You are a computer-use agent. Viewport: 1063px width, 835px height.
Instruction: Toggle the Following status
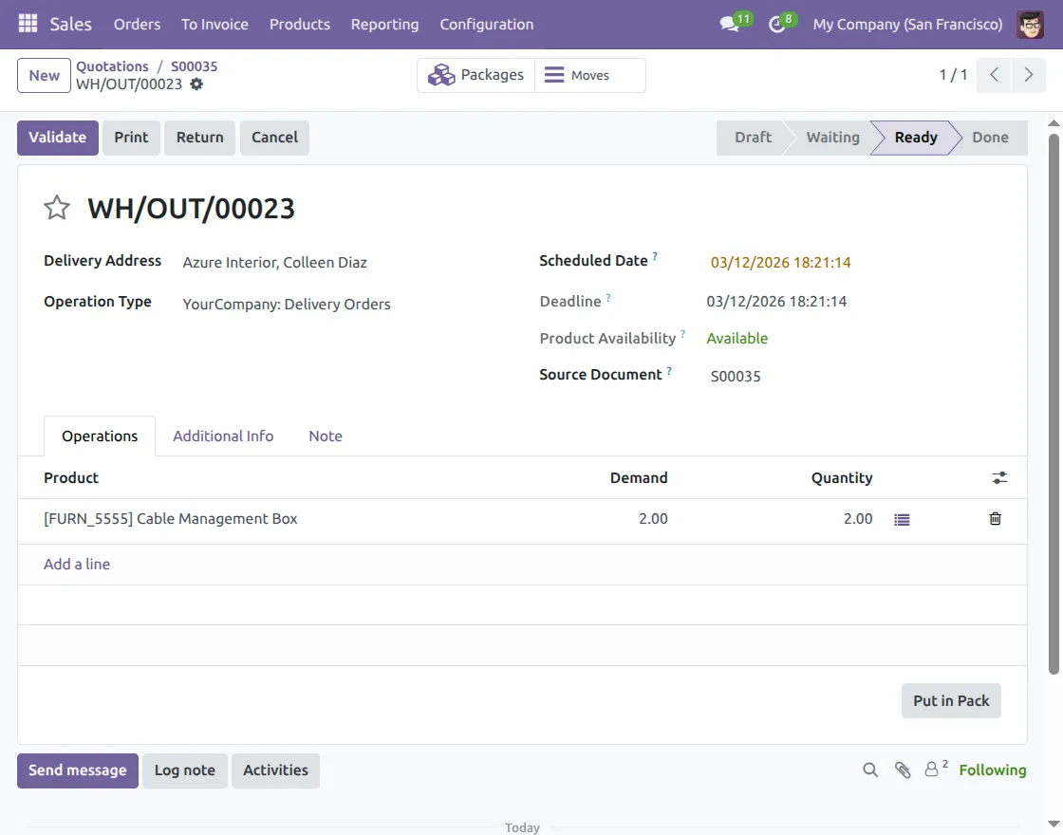pos(993,770)
